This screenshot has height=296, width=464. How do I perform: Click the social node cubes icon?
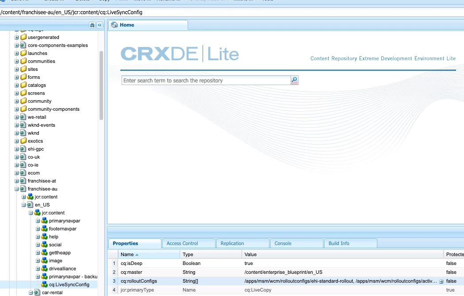(x=44, y=245)
